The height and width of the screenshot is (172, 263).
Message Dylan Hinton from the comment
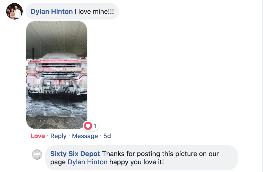pyautogui.click(x=85, y=136)
